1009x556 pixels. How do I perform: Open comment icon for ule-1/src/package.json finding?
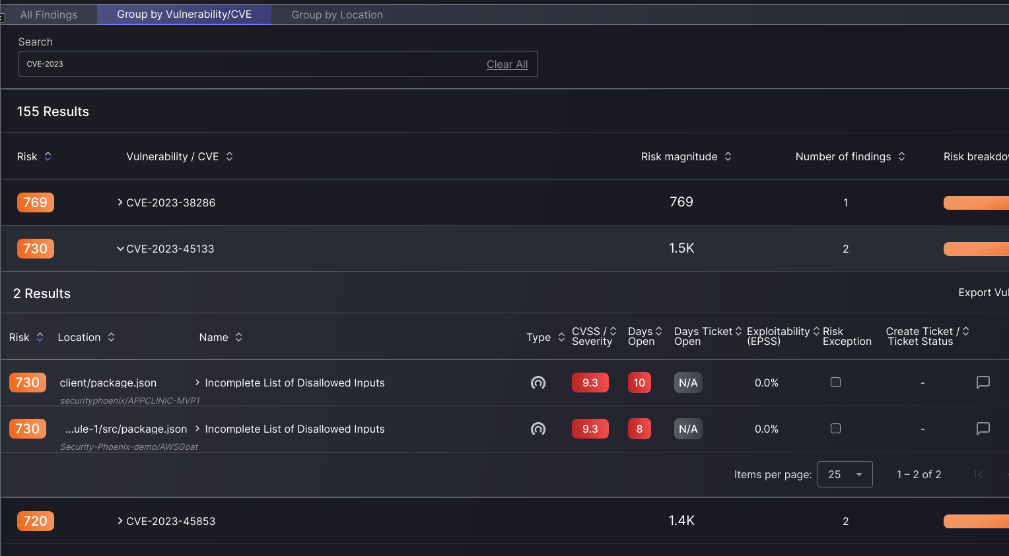click(983, 429)
